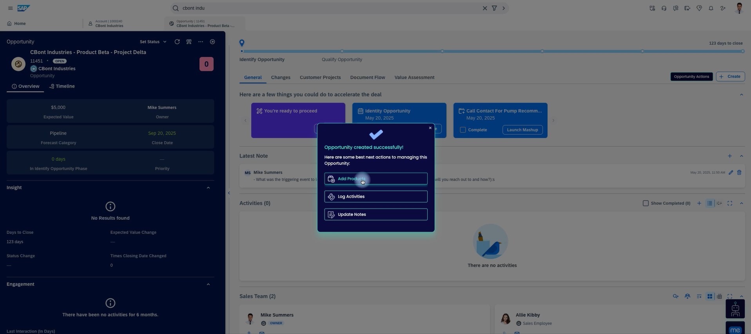
Task: Click the more options ellipsis in Opportunity panel
Action: tap(201, 42)
